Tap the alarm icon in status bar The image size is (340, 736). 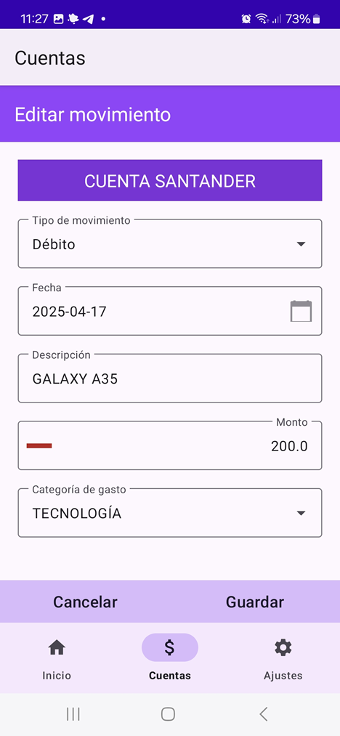[246, 19]
